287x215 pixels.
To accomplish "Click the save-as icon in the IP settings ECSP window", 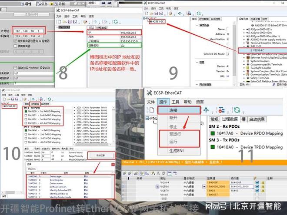I will click(75, 22).
